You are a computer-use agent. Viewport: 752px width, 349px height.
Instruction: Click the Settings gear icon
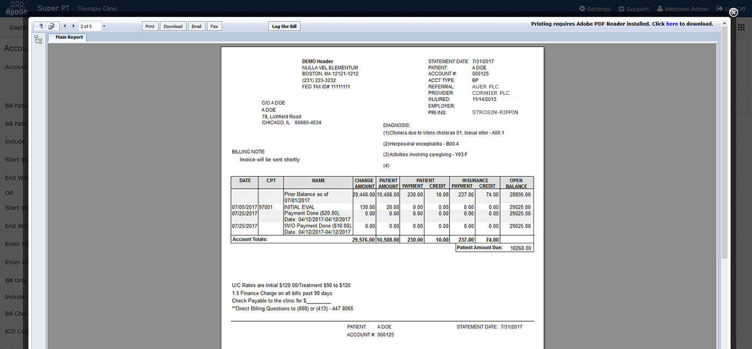[582, 9]
